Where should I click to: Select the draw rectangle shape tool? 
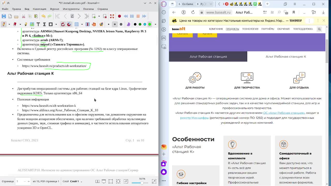click(x=51, y=24)
